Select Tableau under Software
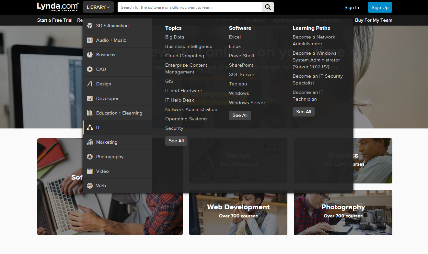The height and width of the screenshot is (254, 428). coord(238,84)
